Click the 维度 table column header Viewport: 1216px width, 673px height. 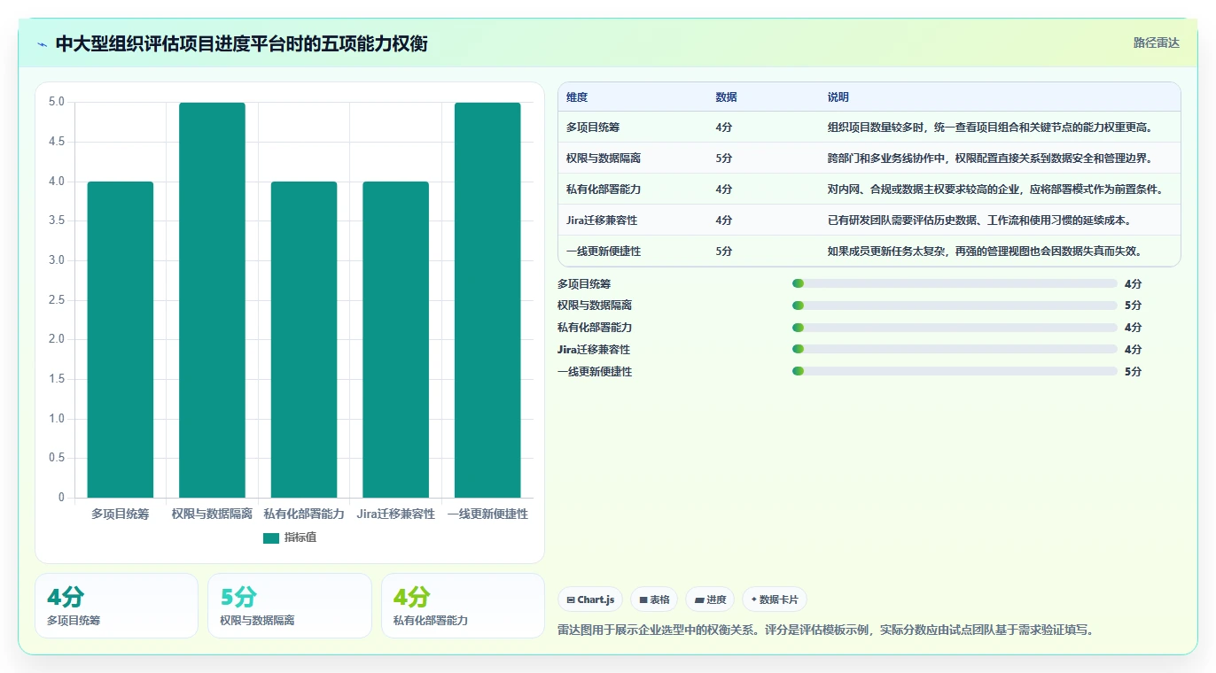click(577, 97)
